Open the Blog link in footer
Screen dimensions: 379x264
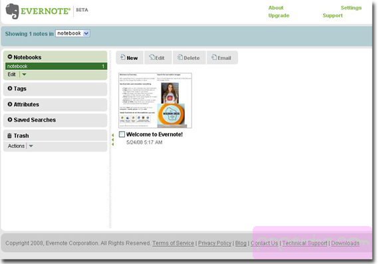(x=241, y=243)
